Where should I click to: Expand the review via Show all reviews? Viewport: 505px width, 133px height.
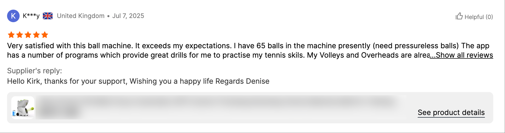[462, 55]
